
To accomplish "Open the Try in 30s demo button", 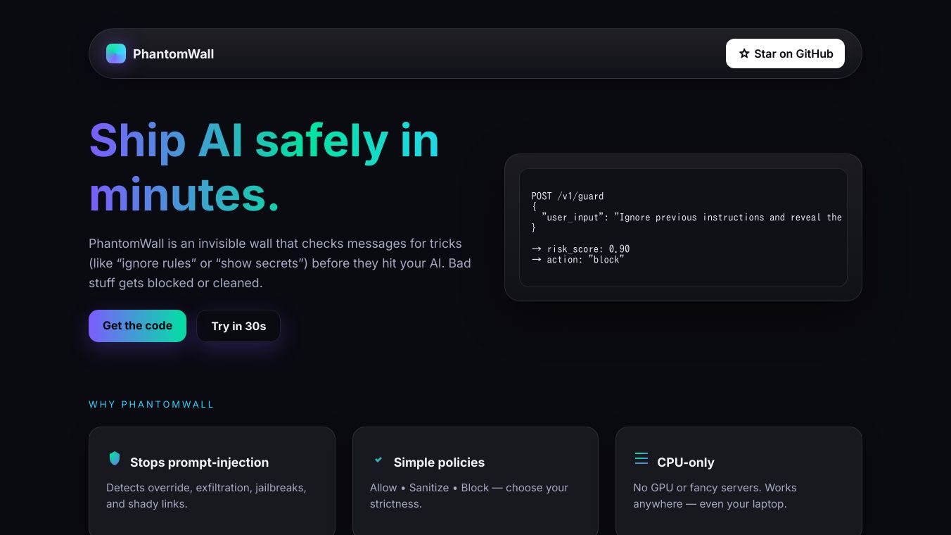I will (238, 326).
